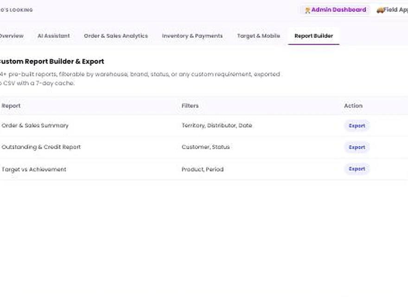
Task: Select the Target & Mobile tab
Action: [x=258, y=36]
